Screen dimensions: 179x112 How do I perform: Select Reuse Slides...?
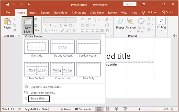39,98
